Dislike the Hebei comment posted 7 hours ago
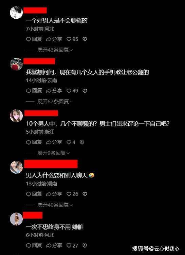The width and height of the screenshot is (185, 255). [x=85, y=39]
